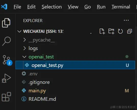The height and width of the screenshot is (110, 137).
Task: Open the File menu
Action: [x=17, y=7]
